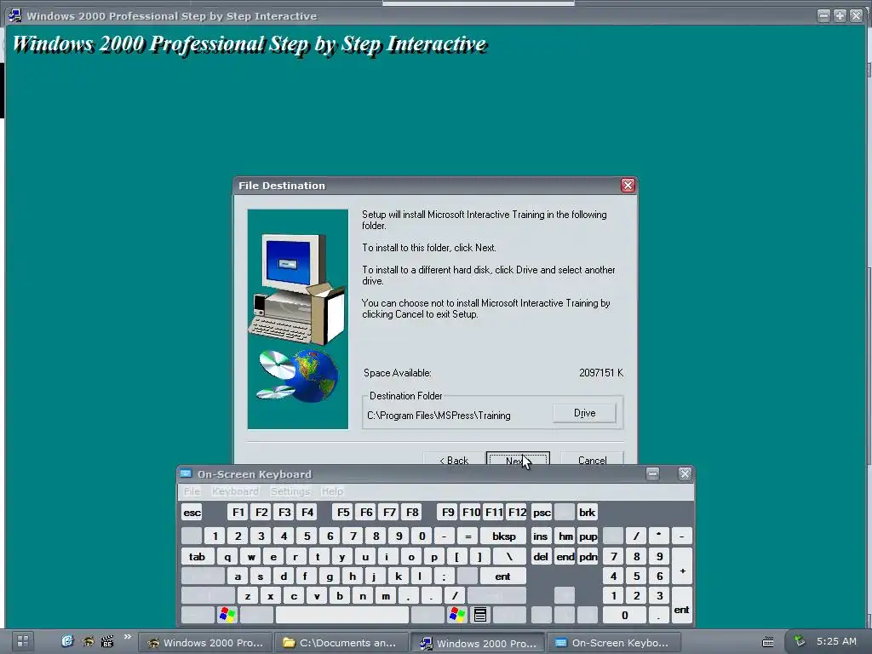Click the numpad 5 key
The image size is (872, 654).
[637, 577]
